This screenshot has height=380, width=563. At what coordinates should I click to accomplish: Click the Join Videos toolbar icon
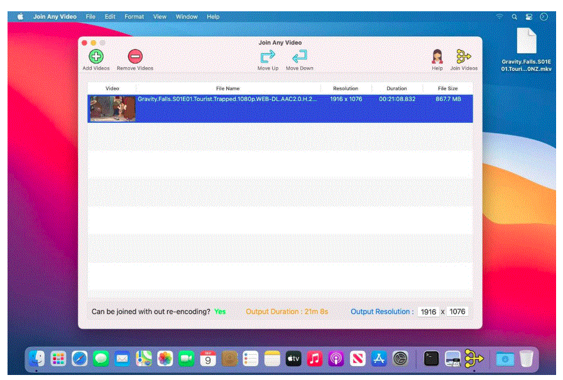(x=464, y=56)
